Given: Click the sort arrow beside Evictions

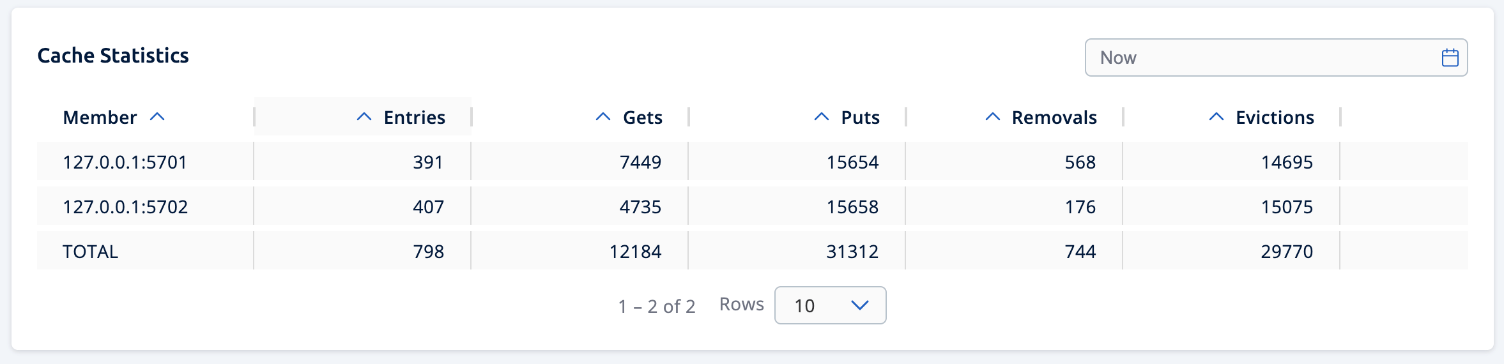Looking at the screenshot, I should tap(1216, 117).
